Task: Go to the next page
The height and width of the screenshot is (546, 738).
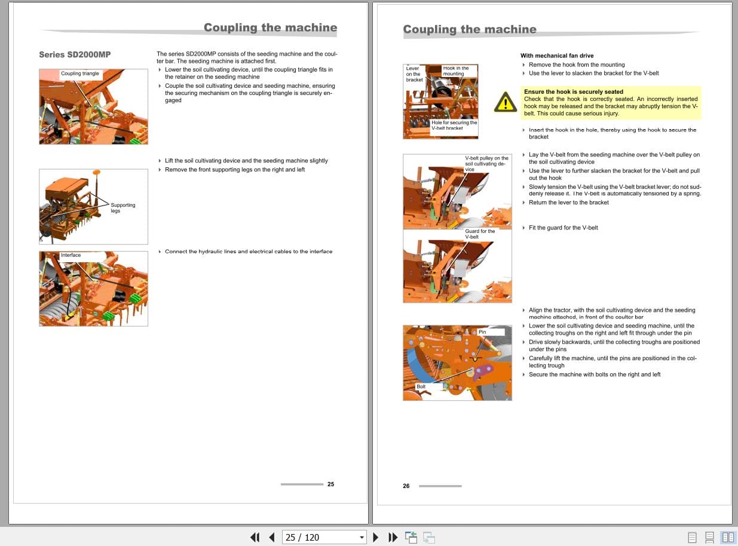Action: (x=376, y=537)
